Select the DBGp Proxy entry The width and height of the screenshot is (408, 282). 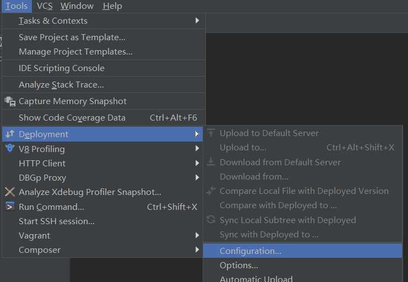tap(42, 178)
